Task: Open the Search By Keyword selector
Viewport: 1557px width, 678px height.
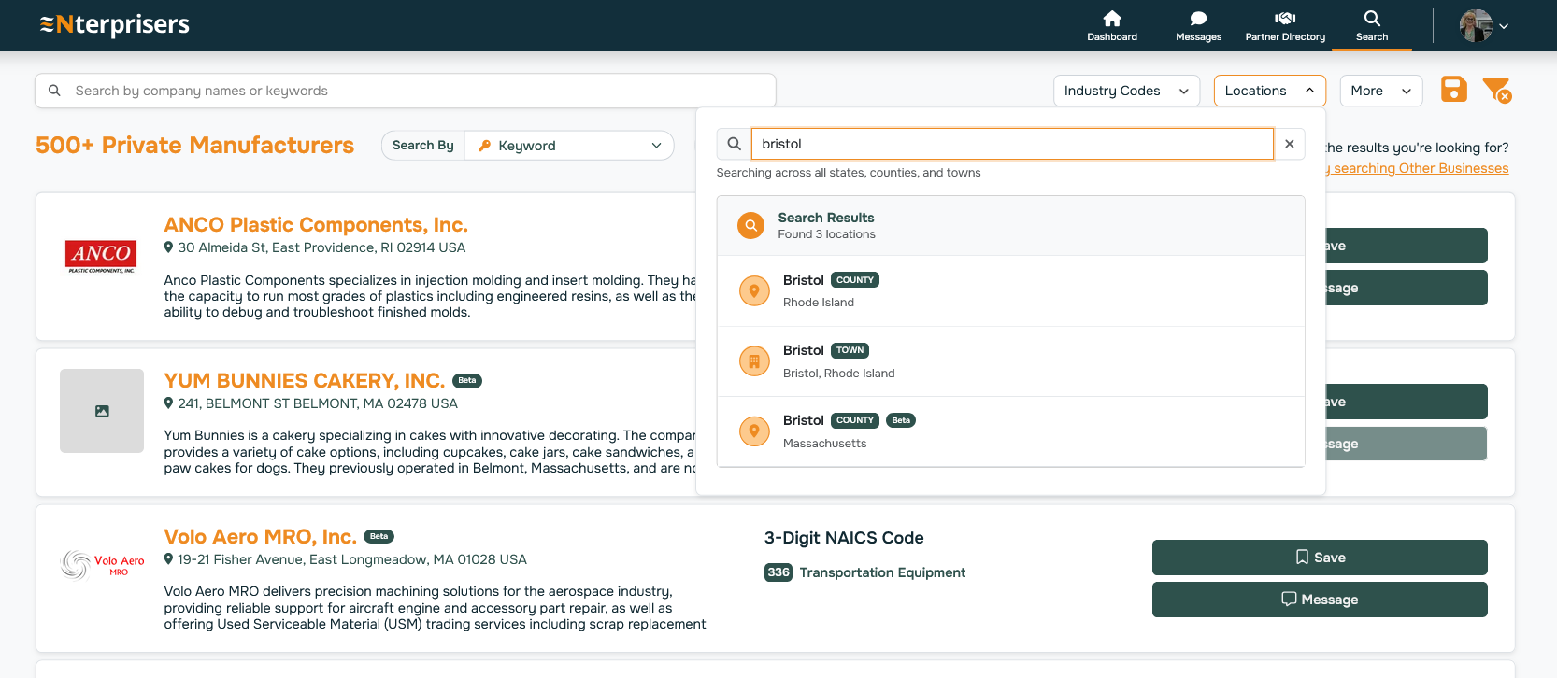Action: [569, 146]
